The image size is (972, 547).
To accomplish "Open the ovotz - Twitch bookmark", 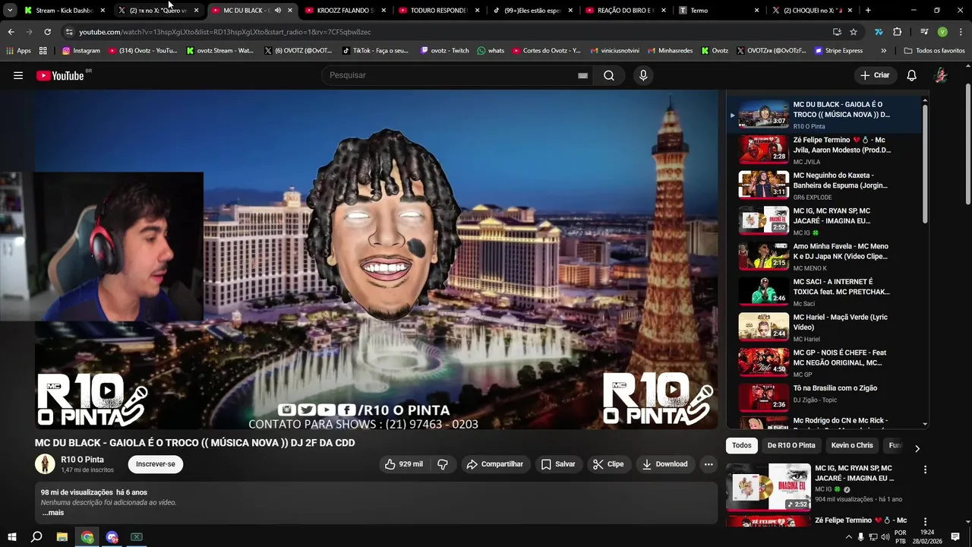I will pos(444,51).
